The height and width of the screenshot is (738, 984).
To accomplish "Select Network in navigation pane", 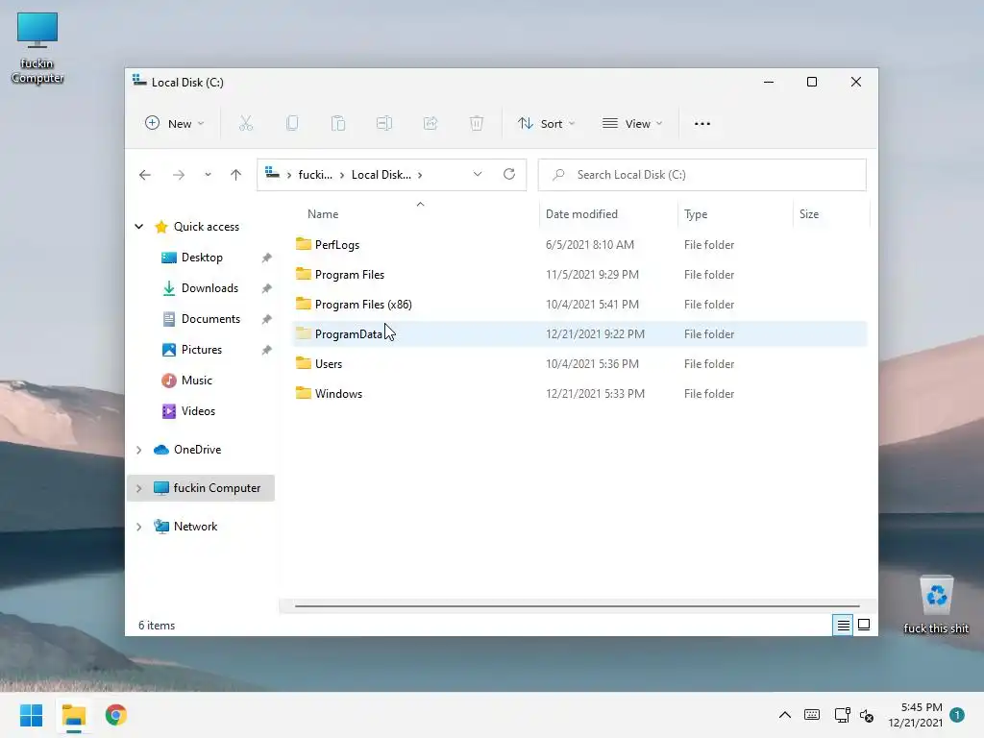I will coord(195,527).
